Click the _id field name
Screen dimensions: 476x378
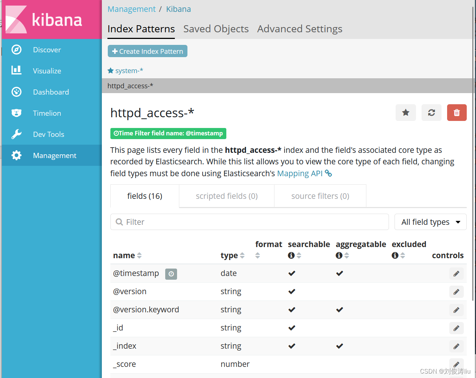coord(118,328)
